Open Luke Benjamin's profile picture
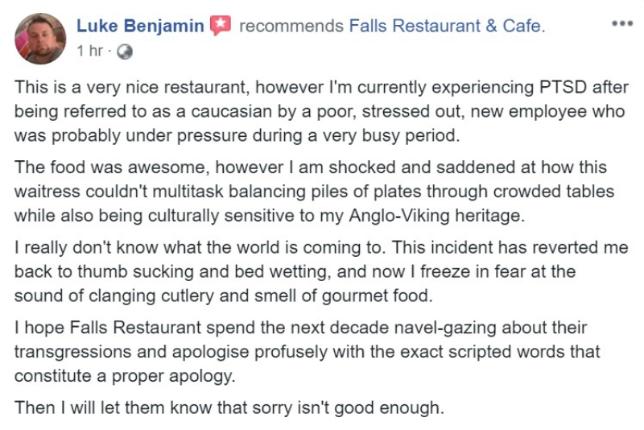Image resolution: width=644 pixels, height=430 pixels. pos(40,39)
